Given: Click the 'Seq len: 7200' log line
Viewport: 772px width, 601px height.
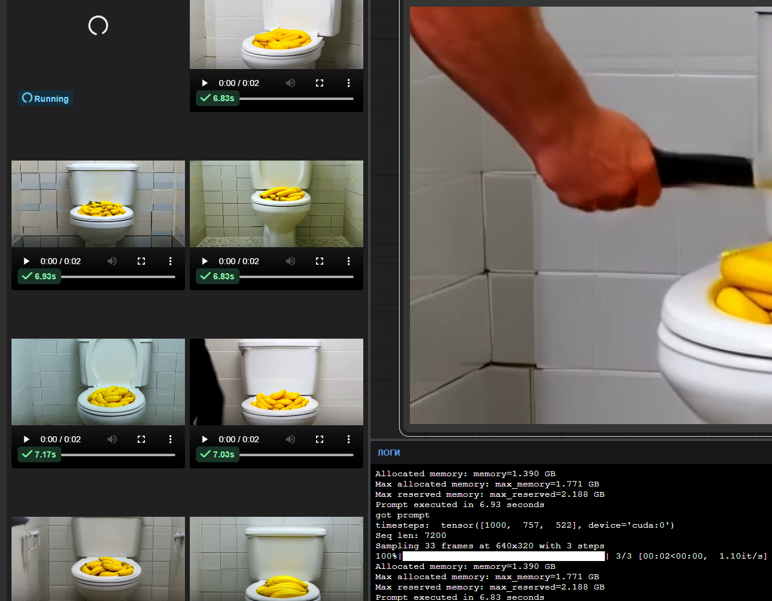Looking at the screenshot, I should [411, 536].
